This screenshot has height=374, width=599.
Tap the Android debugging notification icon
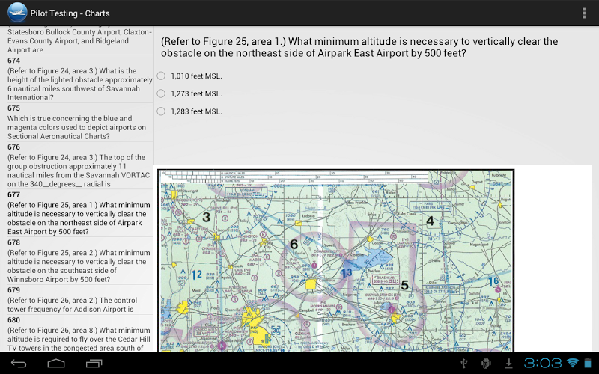coord(486,364)
